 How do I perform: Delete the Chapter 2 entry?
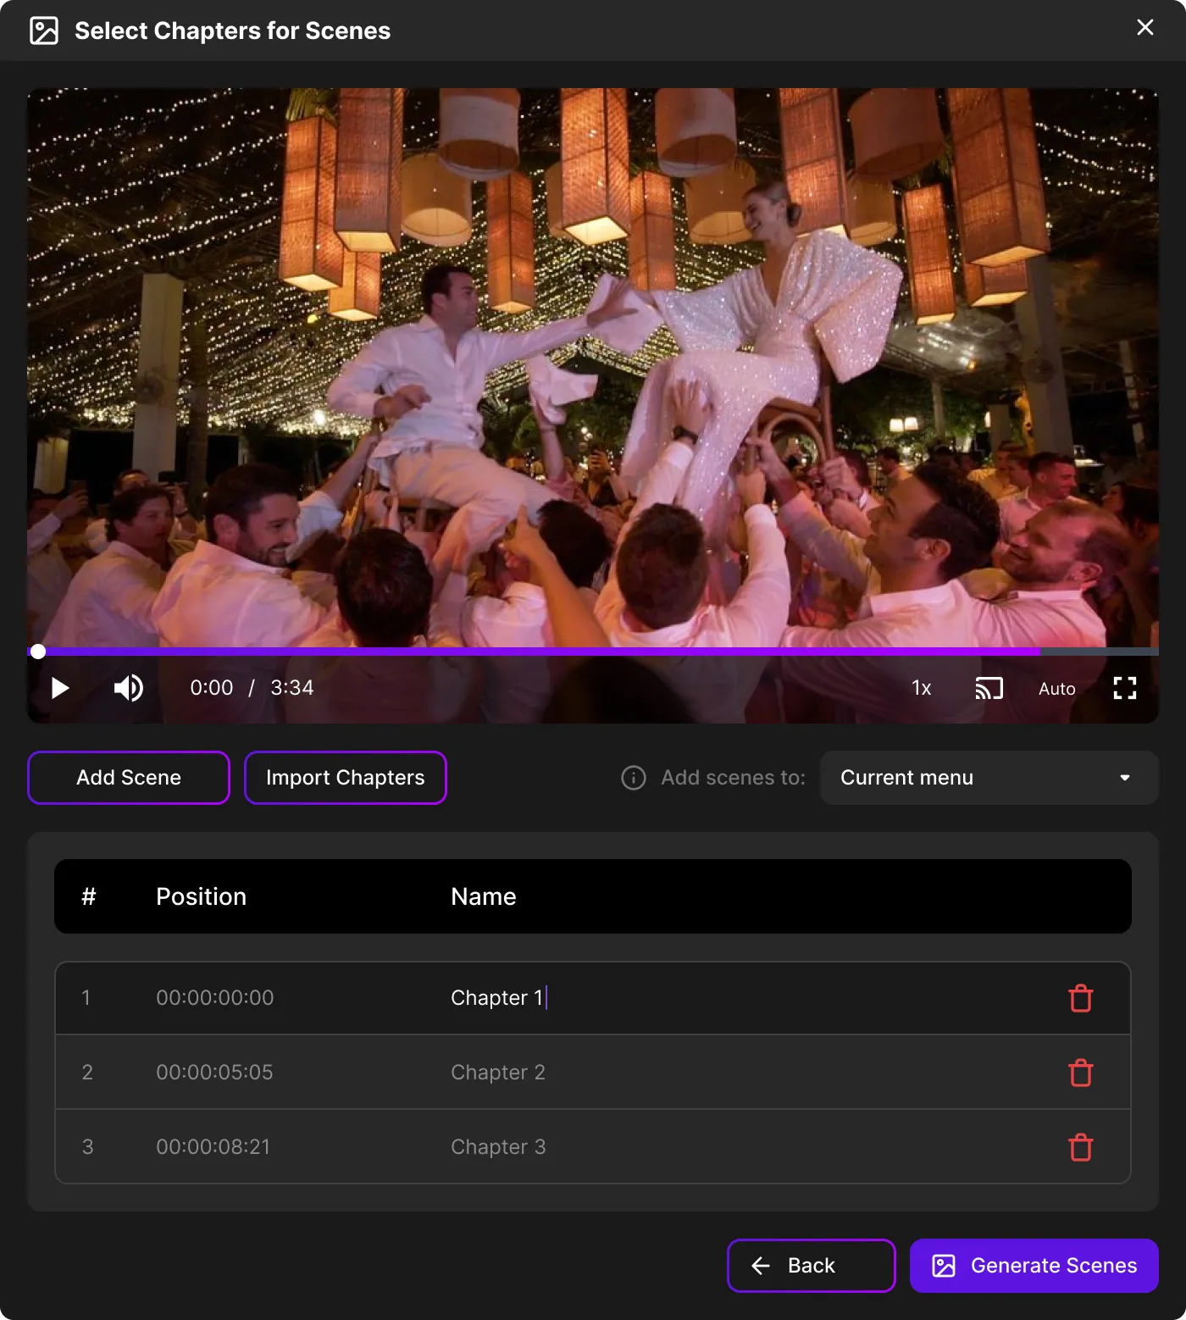tap(1080, 1072)
